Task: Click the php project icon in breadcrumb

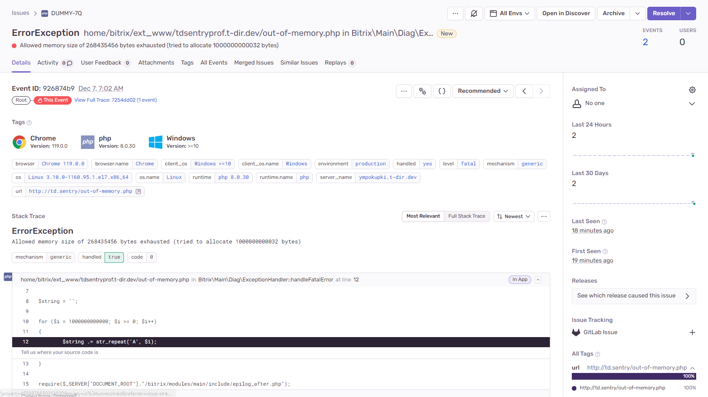Action: pyautogui.click(x=45, y=14)
